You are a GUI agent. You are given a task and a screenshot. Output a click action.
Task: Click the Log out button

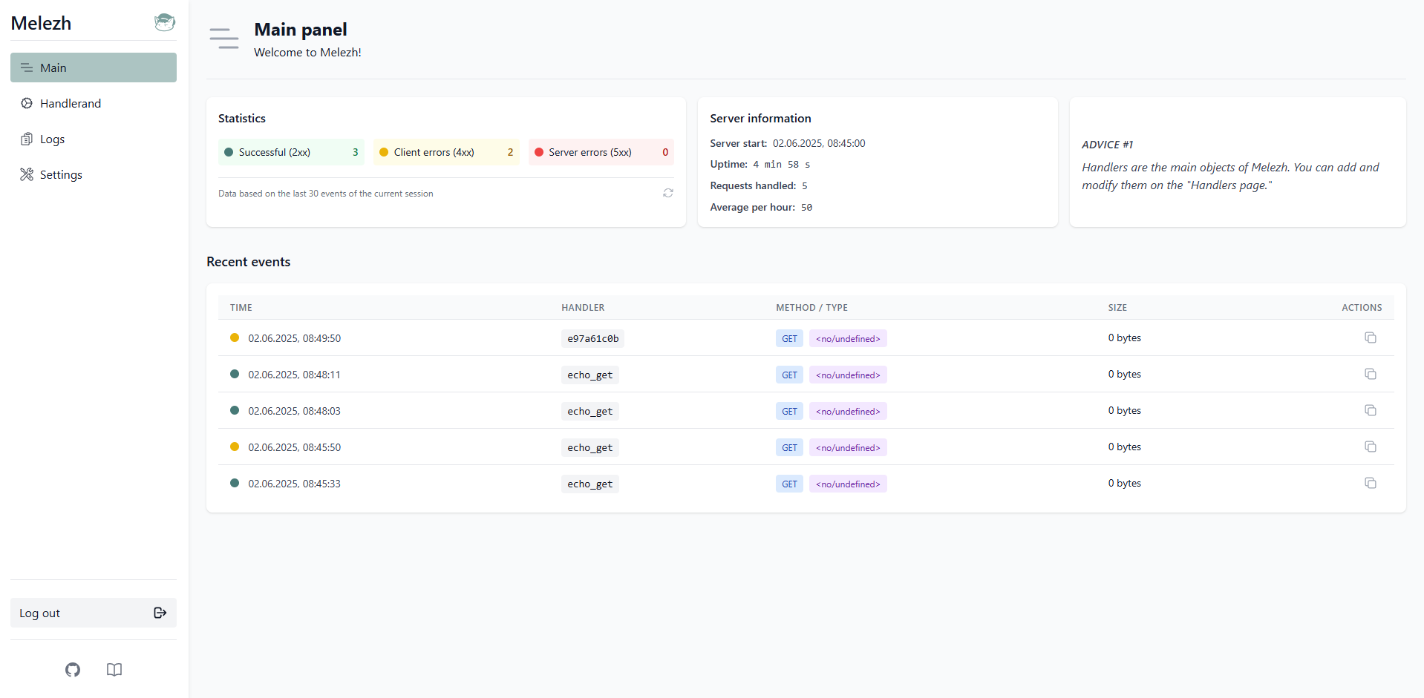(94, 613)
